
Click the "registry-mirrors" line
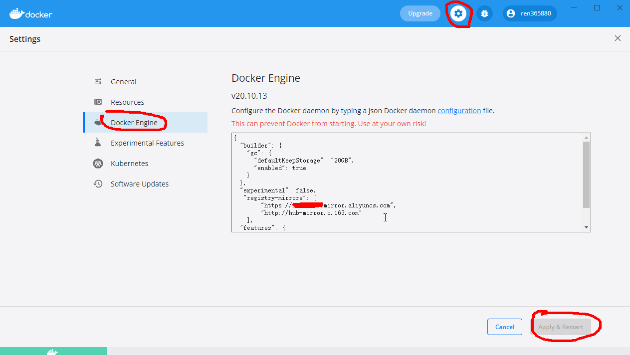pos(280,198)
